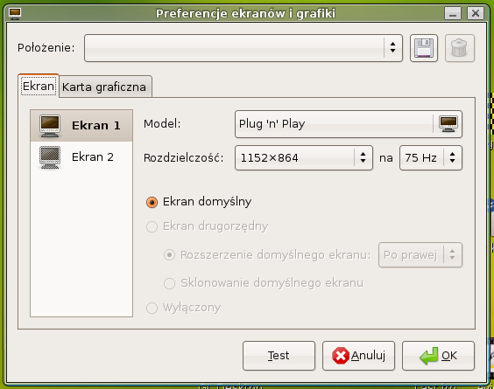This screenshot has height=389, width=494.
Task: Choose Rozszerzenie domyślnego ekranu radio option
Action: pyautogui.click(x=169, y=255)
